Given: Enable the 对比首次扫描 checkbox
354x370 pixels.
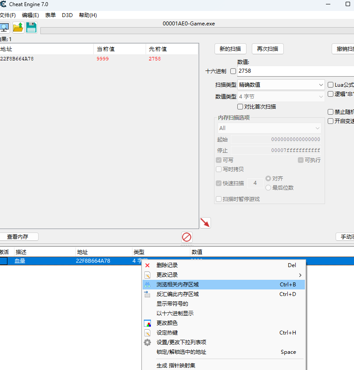Looking at the screenshot, I should point(240,107).
